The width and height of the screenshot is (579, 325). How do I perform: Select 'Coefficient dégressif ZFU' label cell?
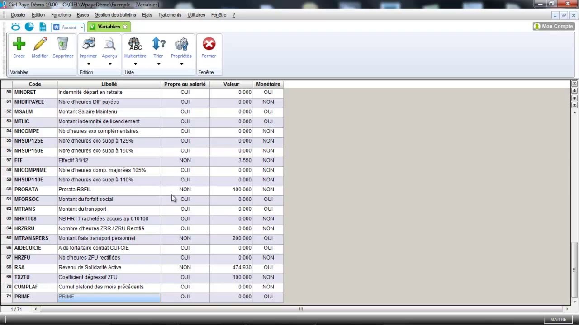(109, 277)
